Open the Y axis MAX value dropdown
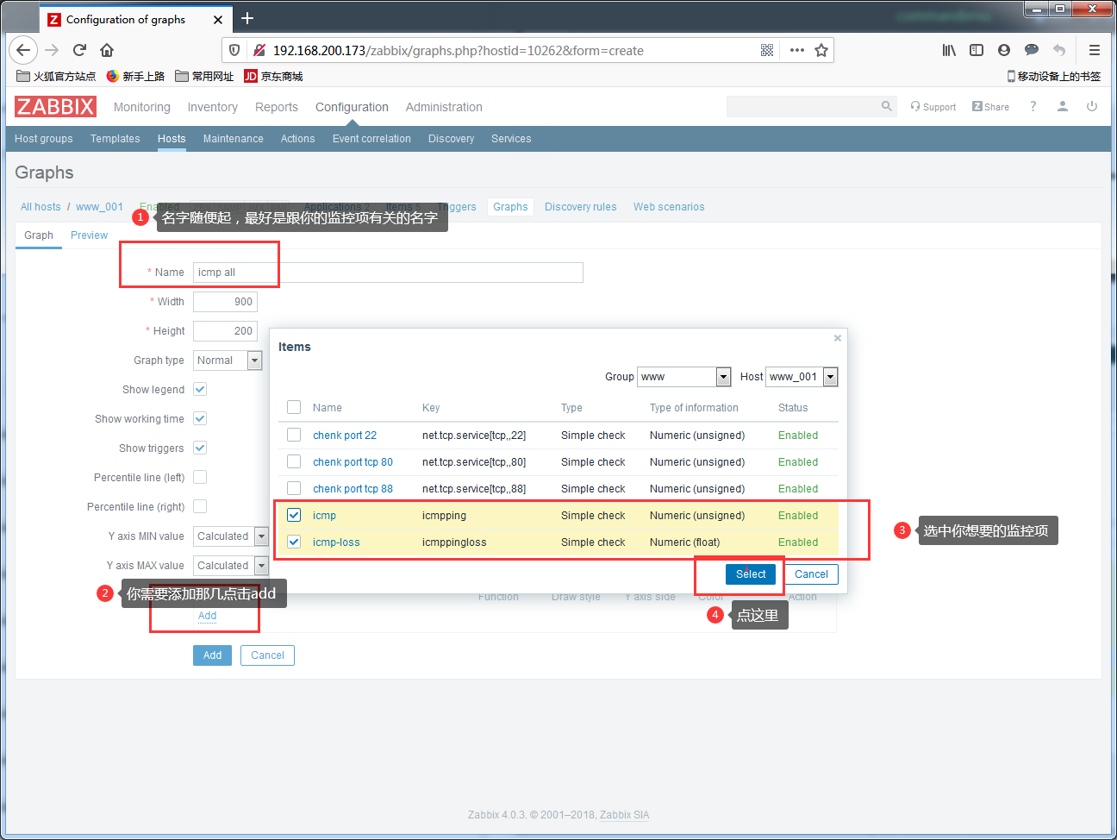 (231, 566)
